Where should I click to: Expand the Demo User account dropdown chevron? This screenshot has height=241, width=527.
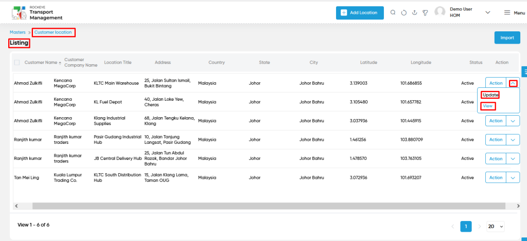[488, 12]
